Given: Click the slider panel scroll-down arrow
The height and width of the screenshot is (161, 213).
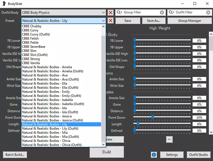Looking at the screenshot, I should [211, 132].
